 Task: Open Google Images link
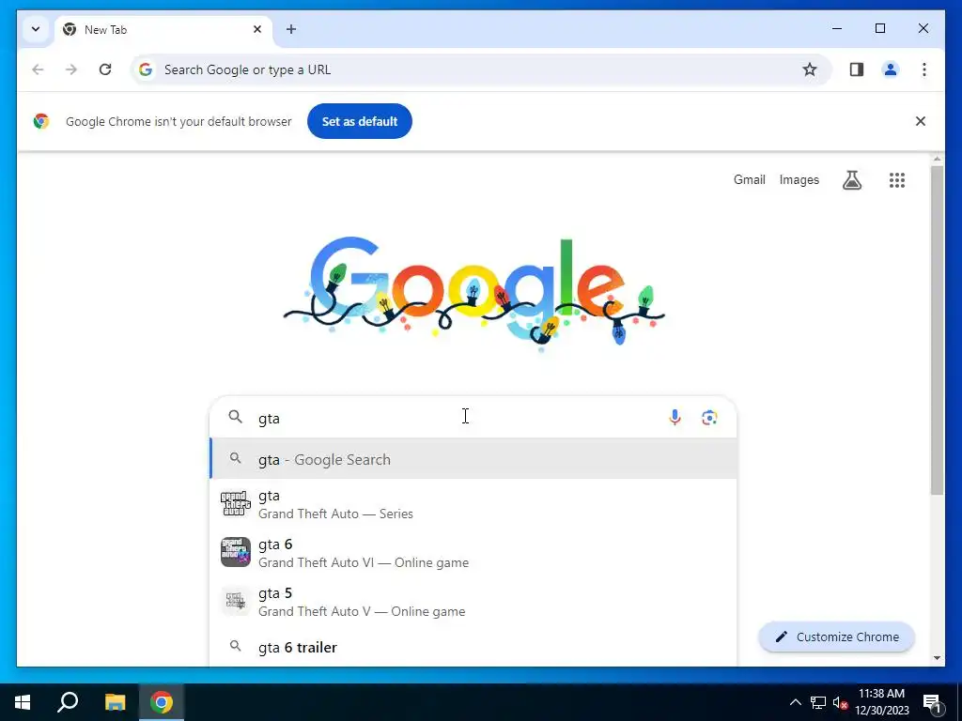click(799, 179)
